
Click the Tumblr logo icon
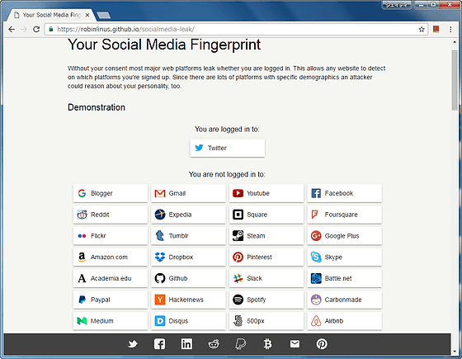point(160,236)
